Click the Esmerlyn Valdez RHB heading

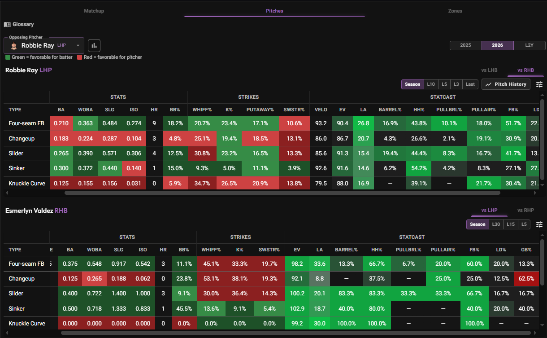pos(36,210)
